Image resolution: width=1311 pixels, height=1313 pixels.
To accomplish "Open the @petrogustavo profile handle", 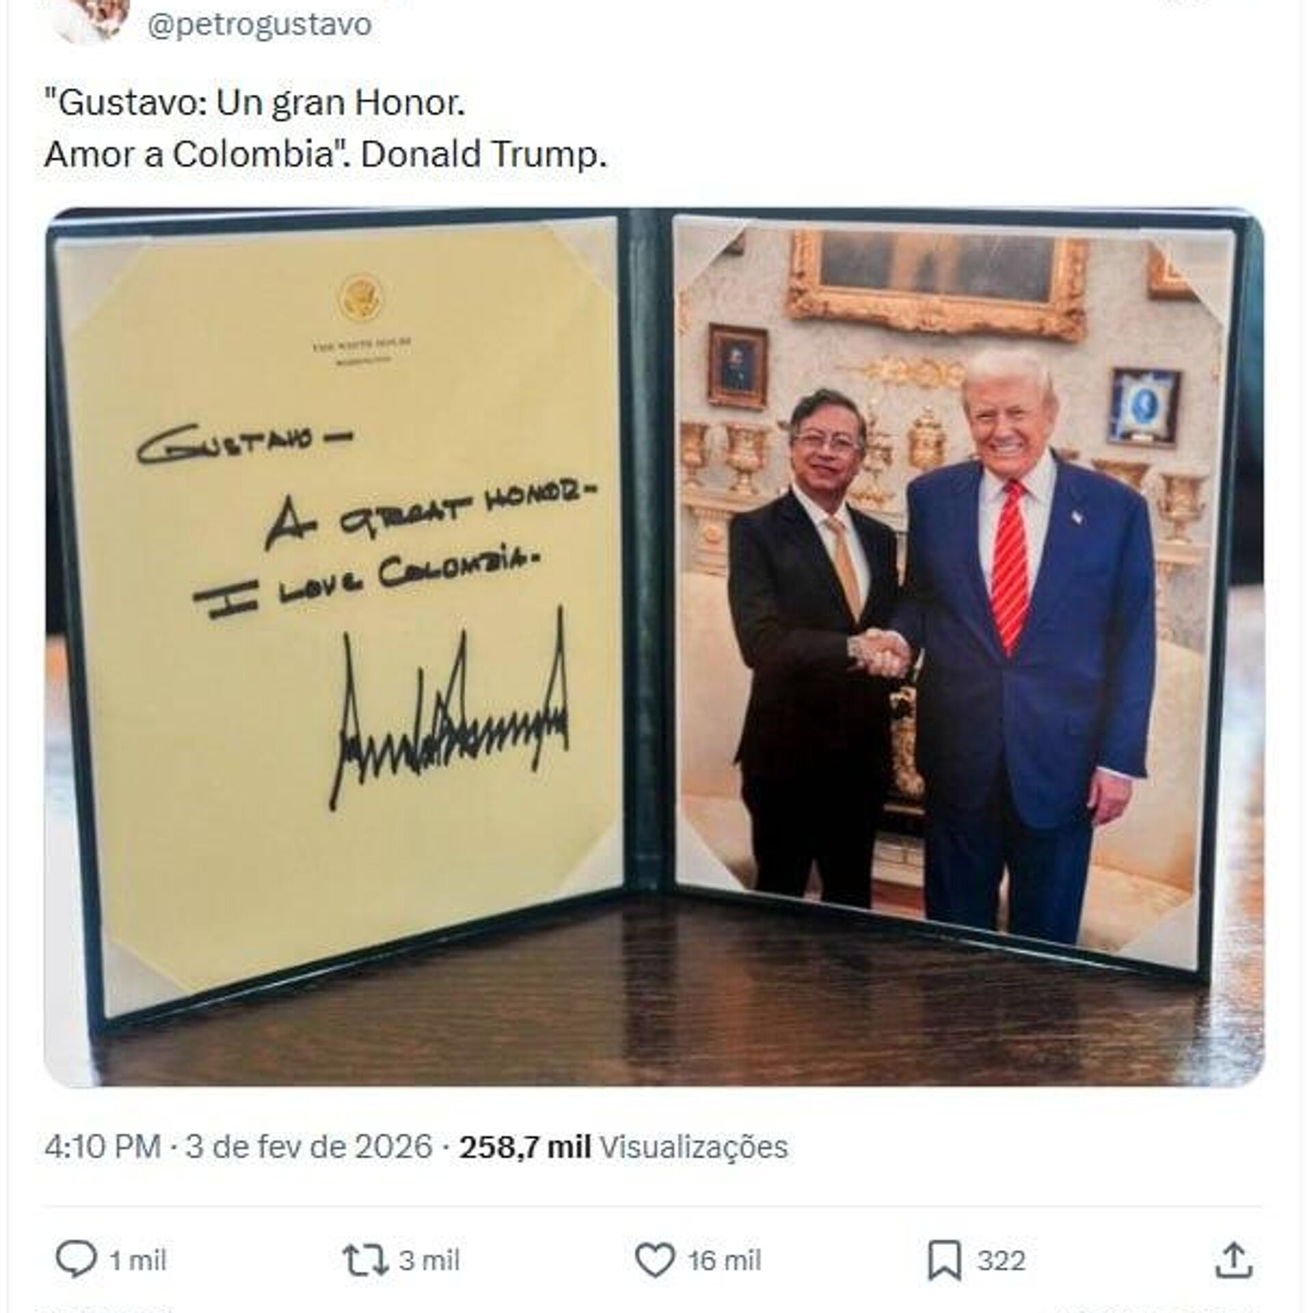I will coord(259,25).
